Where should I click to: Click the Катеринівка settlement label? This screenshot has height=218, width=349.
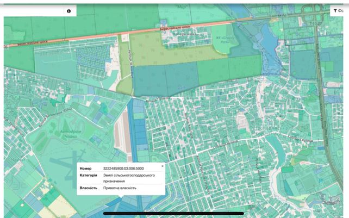(185, 34)
